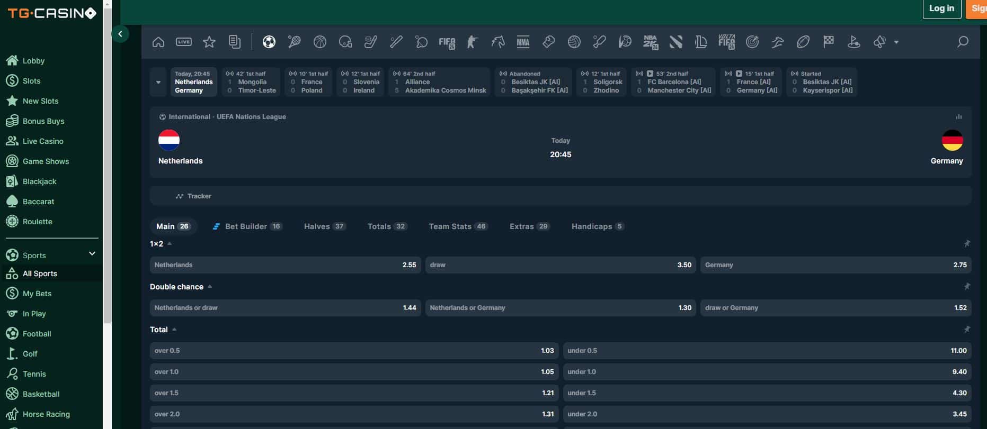Expand the Tracker panel
The width and height of the screenshot is (987, 429).
561,196
